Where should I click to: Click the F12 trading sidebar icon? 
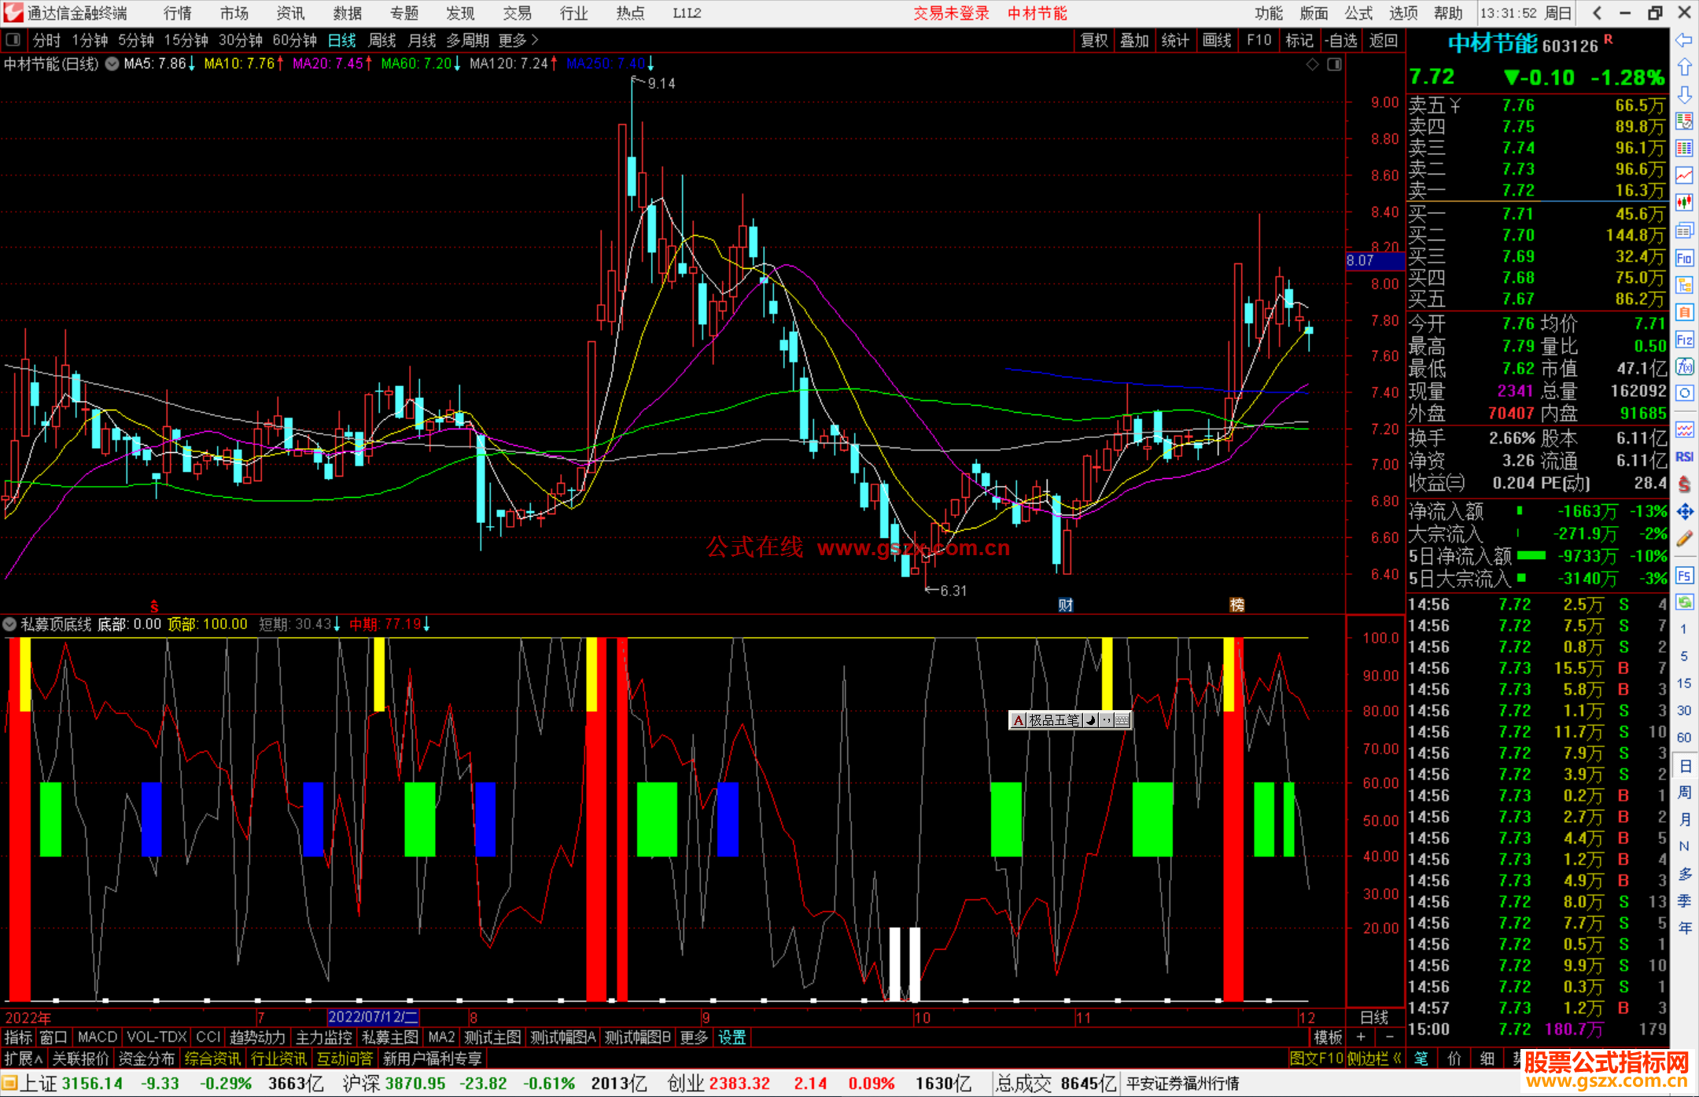coord(1684,340)
